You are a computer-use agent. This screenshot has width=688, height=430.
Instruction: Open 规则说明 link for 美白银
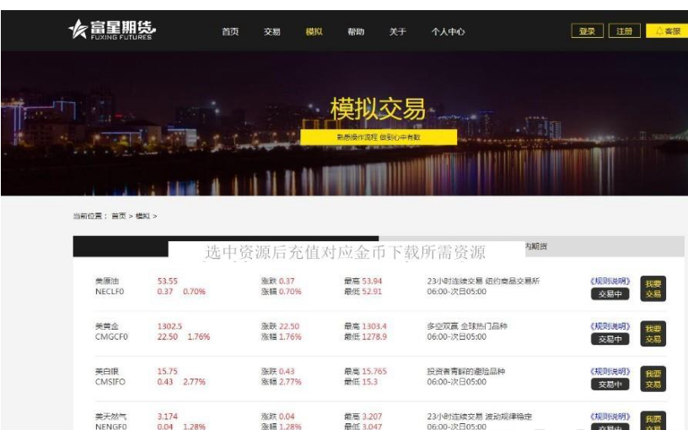pos(610,371)
